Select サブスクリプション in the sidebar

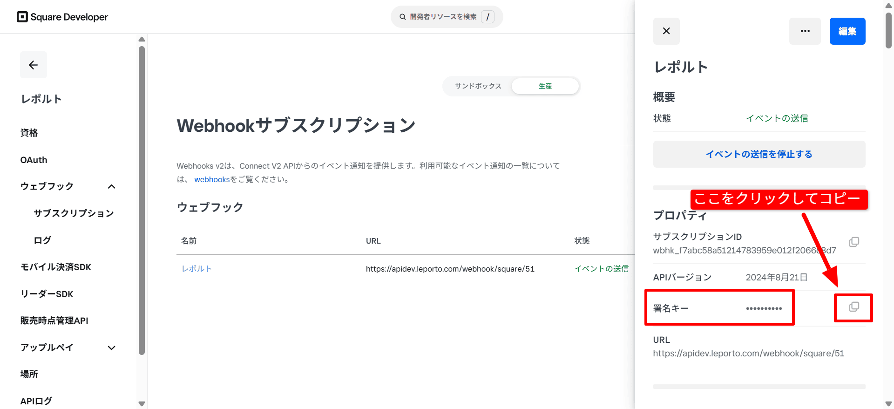click(74, 213)
